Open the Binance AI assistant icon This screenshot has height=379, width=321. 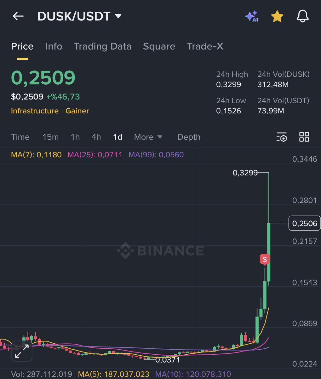tap(251, 16)
